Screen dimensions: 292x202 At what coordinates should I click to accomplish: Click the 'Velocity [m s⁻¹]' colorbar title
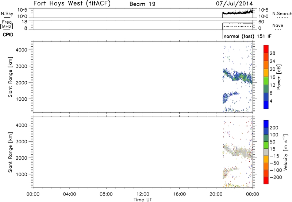(x=285, y=152)
